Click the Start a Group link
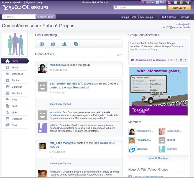The width and height of the screenshot is (194, 178). click(168, 17)
